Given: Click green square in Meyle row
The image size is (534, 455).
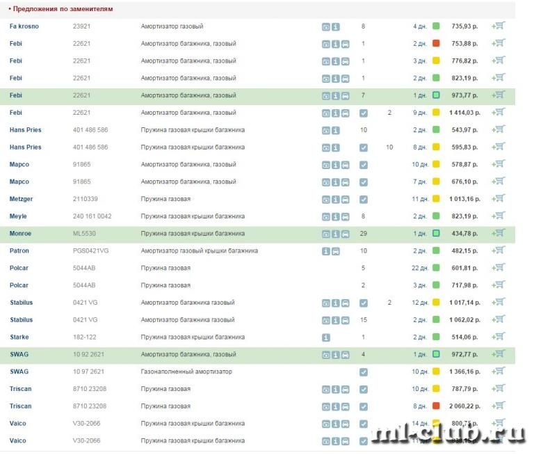Looking at the screenshot, I should pos(436,216).
